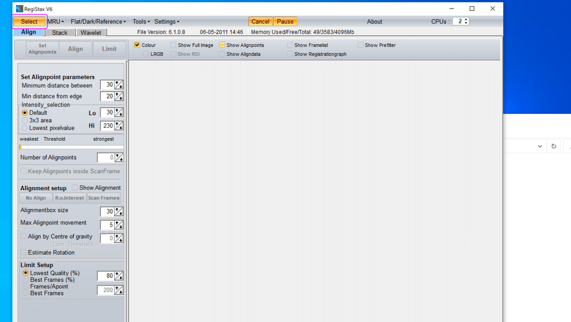
Task: Click the Cancel button
Action: coord(260,21)
